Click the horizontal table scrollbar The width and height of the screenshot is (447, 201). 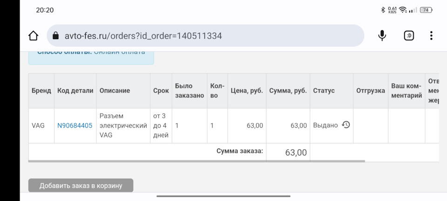[x=196, y=161]
